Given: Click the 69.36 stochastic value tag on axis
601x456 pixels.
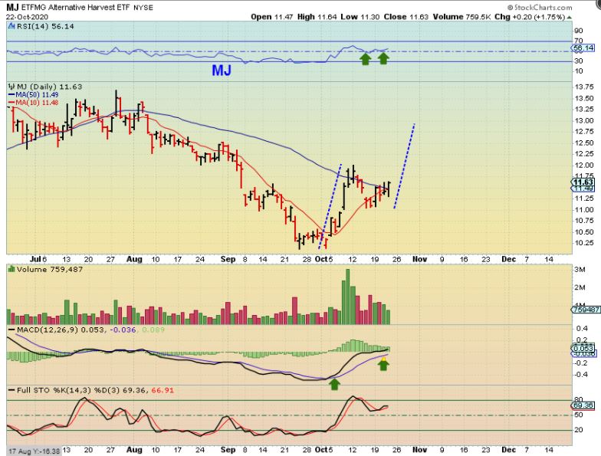Looking at the screenshot, I should pos(584,405).
